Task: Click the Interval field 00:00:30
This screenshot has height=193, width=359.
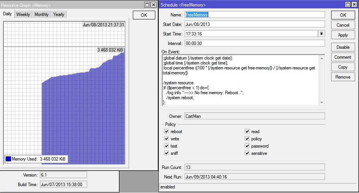Action: 255,43
